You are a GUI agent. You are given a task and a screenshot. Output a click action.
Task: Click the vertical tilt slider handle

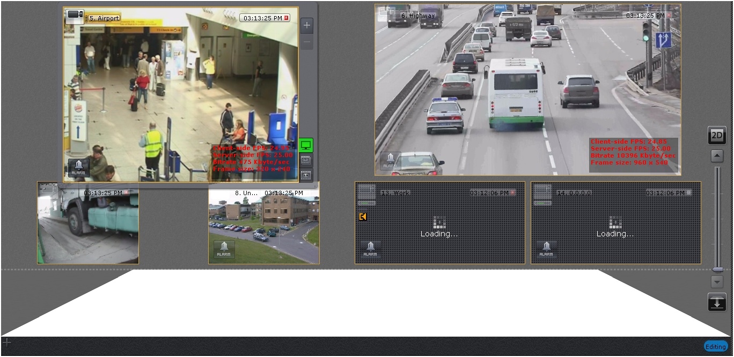tap(717, 270)
